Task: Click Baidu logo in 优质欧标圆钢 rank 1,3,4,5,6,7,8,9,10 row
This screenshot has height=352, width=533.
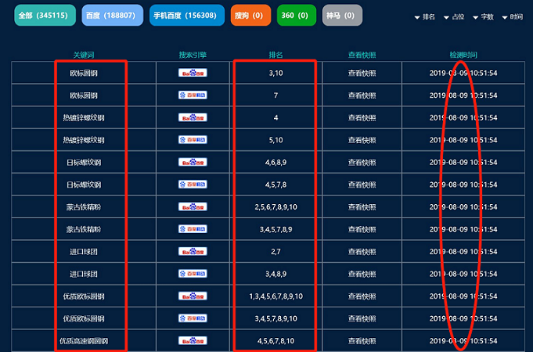Action: [x=193, y=296]
